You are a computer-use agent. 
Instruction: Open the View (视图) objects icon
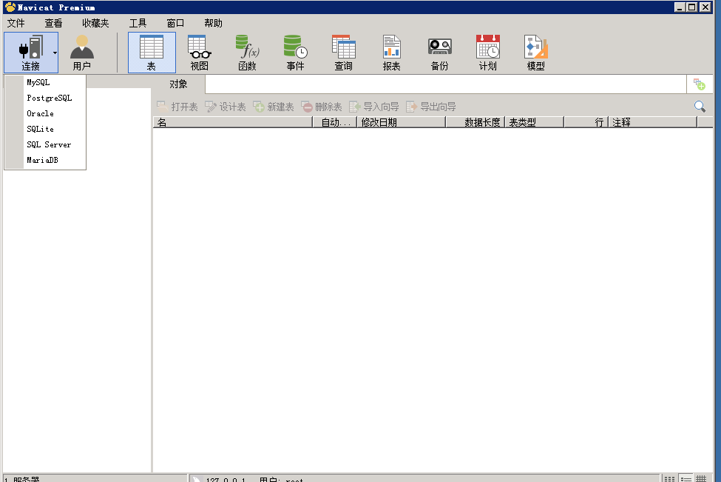click(x=200, y=53)
